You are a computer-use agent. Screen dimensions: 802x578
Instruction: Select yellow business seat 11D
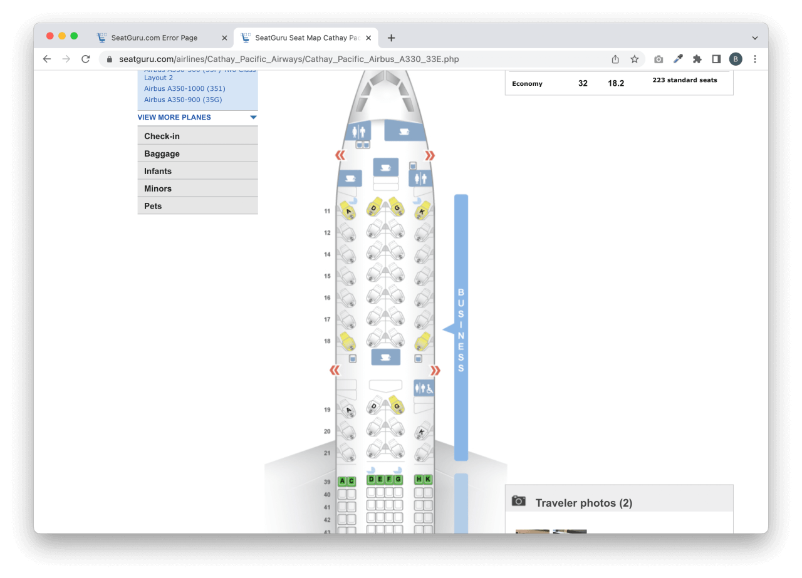click(375, 207)
